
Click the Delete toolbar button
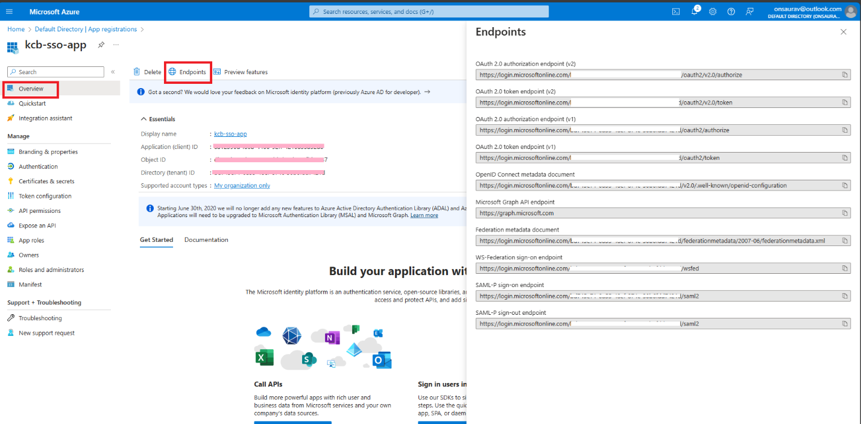(147, 72)
